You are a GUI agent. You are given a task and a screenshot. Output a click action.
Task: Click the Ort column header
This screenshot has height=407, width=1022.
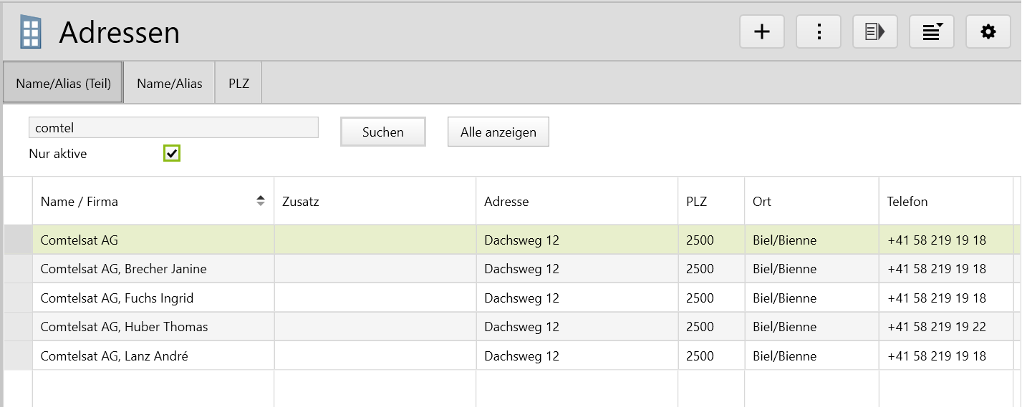(811, 202)
